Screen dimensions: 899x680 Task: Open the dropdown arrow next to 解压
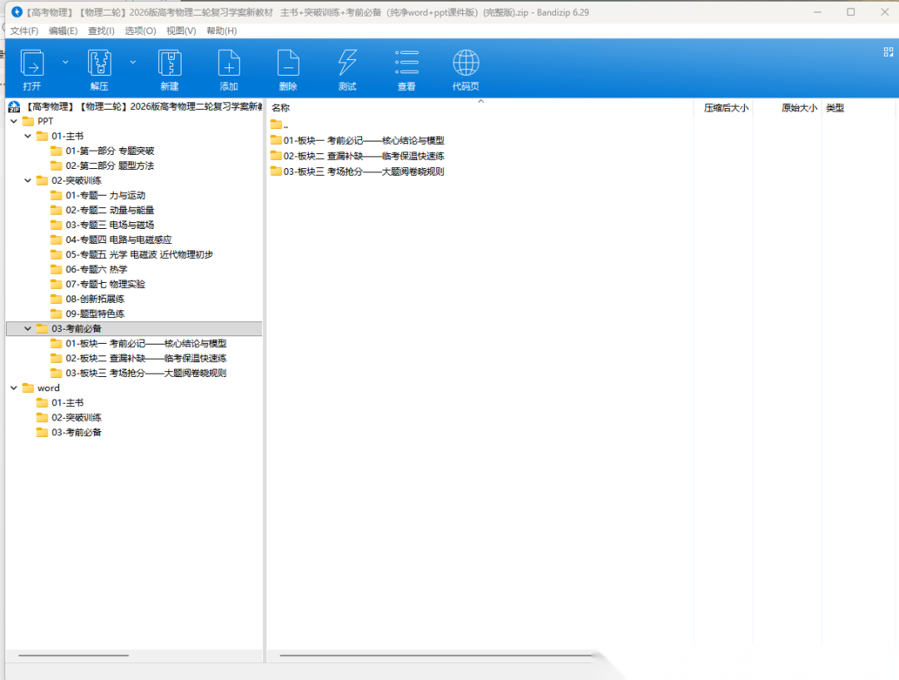click(133, 62)
